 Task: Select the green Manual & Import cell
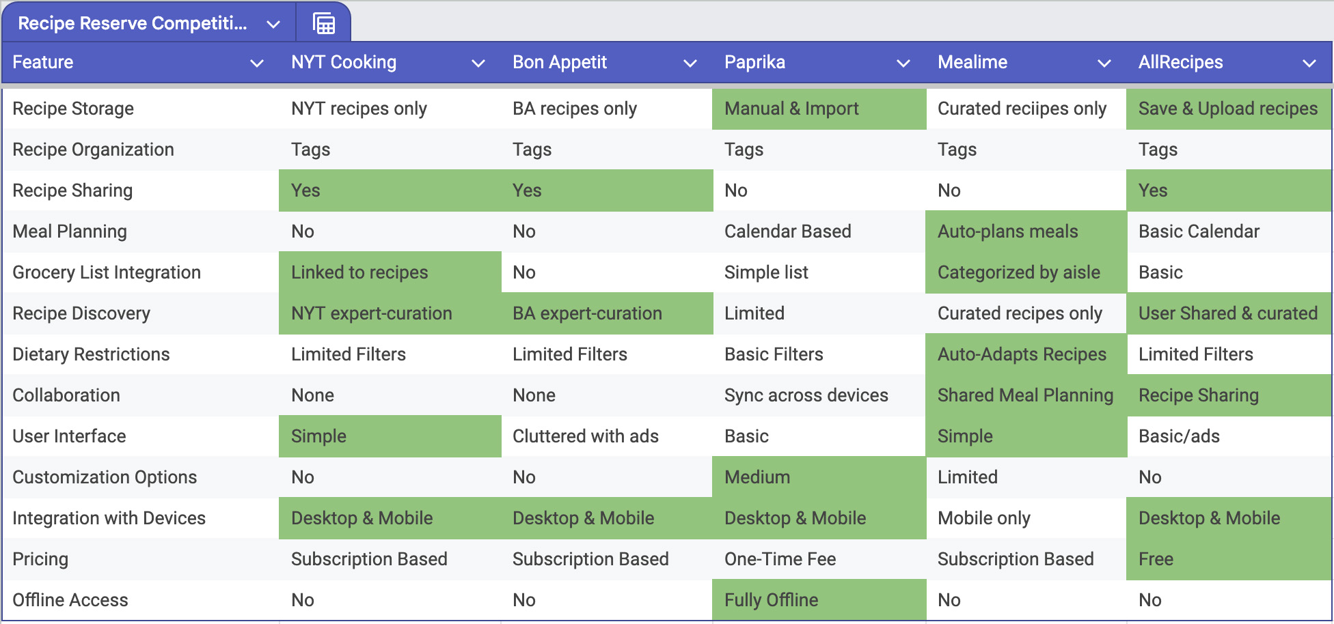[x=819, y=109]
